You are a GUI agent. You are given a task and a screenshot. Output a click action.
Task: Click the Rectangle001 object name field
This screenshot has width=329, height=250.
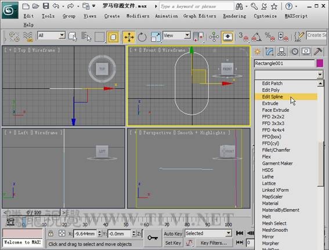(284, 63)
